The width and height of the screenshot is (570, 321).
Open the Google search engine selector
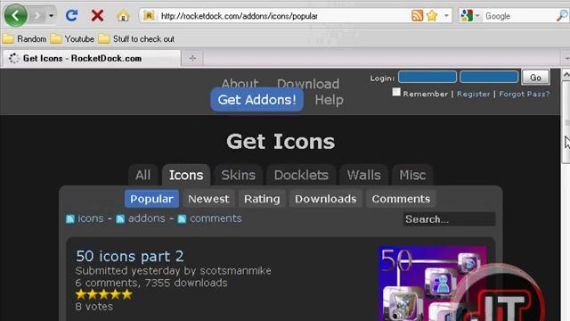click(470, 16)
